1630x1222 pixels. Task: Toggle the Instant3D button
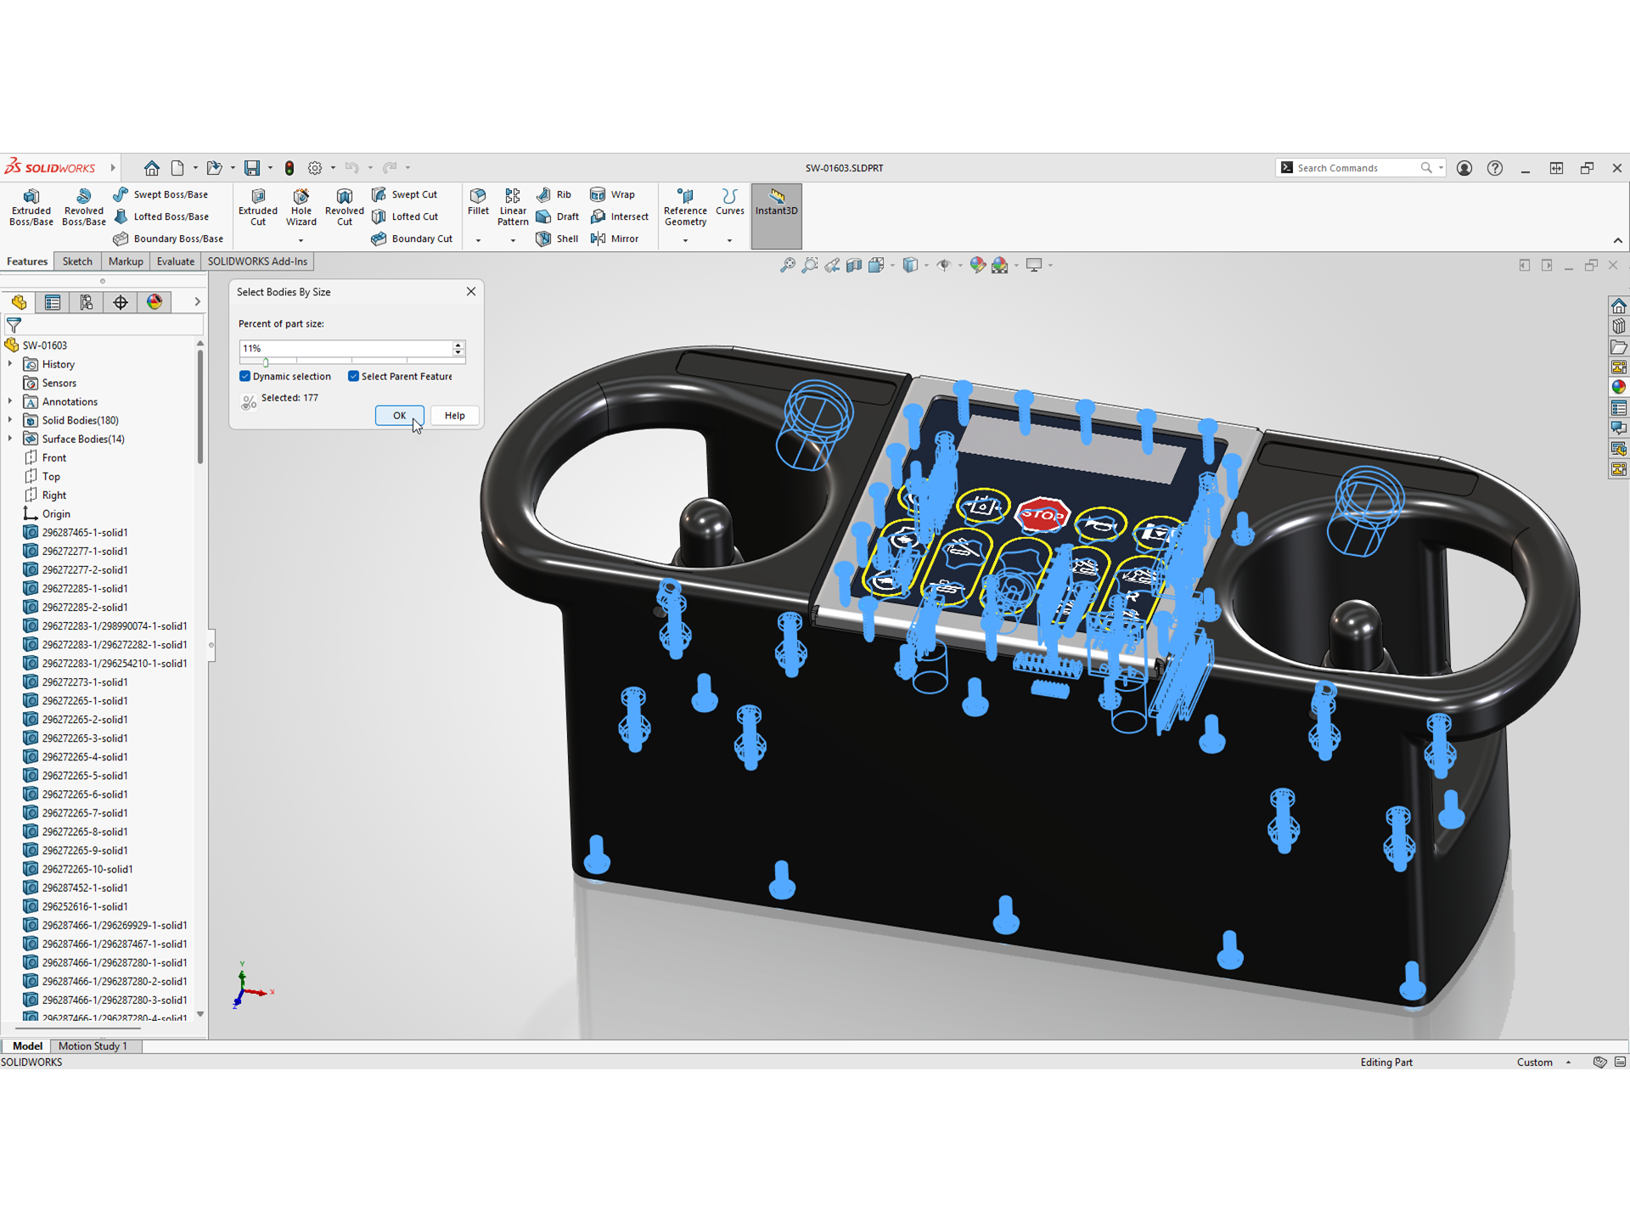pyautogui.click(x=776, y=216)
